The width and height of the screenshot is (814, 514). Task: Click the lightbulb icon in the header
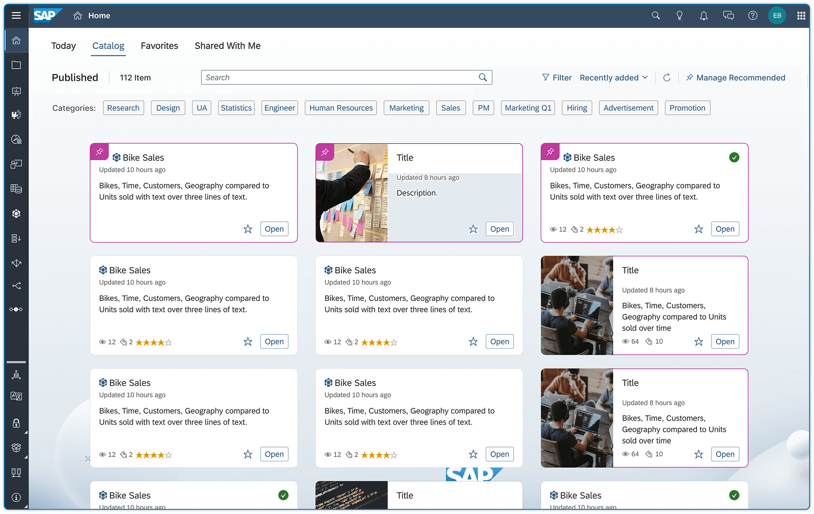pos(679,16)
